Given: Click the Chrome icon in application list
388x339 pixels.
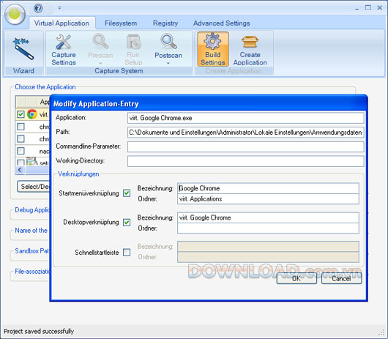Looking at the screenshot, I should pyautogui.click(x=32, y=114).
